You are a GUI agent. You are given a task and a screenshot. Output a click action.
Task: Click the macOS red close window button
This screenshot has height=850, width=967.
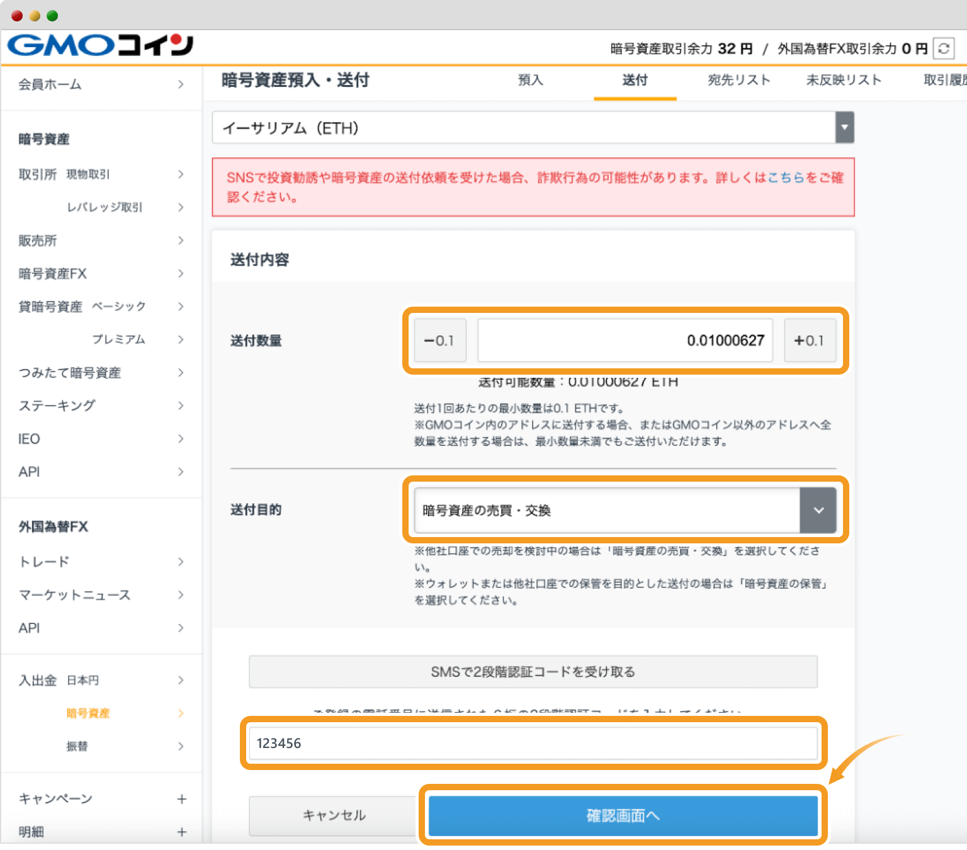(17, 16)
